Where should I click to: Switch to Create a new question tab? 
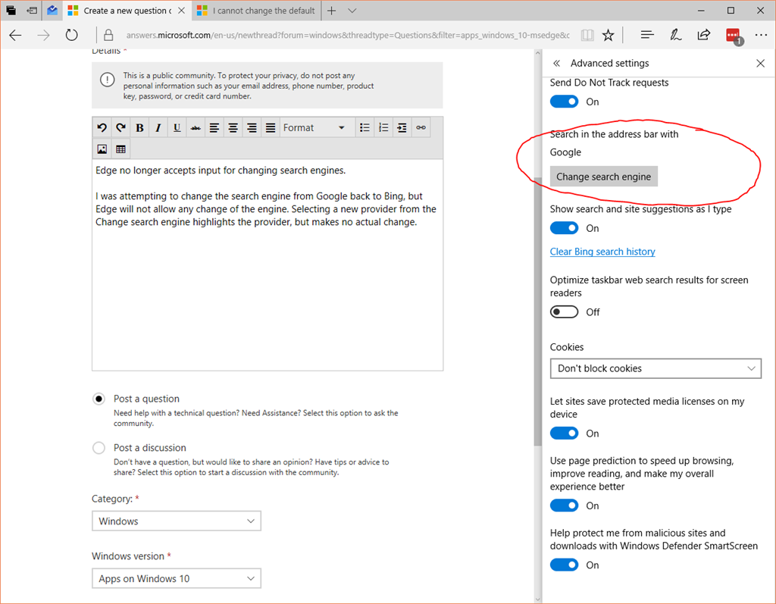pyautogui.click(x=127, y=11)
